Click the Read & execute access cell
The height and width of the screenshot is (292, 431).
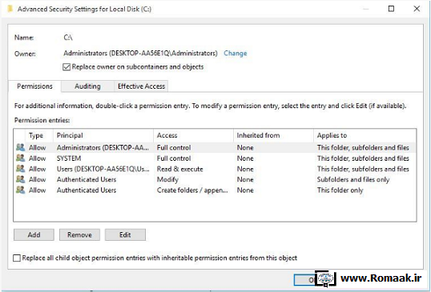[x=179, y=169]
